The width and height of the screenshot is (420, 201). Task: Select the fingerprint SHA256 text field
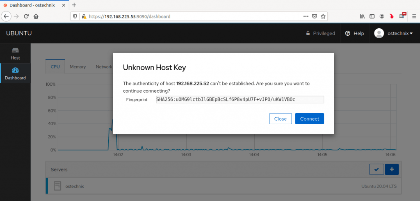pos(240,100)
